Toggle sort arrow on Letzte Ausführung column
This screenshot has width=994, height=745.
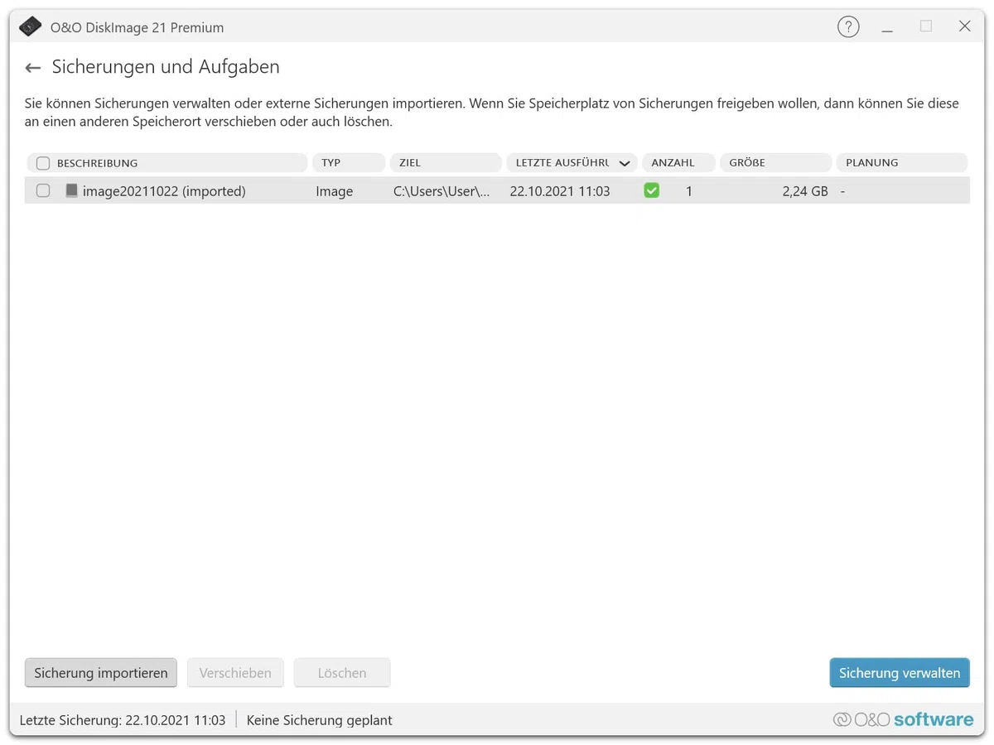(x=625, y=163)
